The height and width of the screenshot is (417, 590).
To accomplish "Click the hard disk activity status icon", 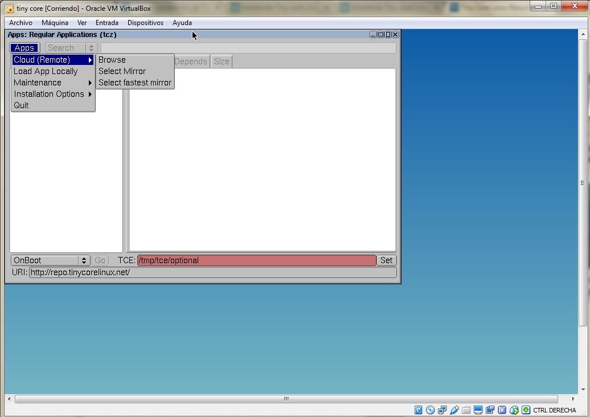I will [x=418, y=410].
